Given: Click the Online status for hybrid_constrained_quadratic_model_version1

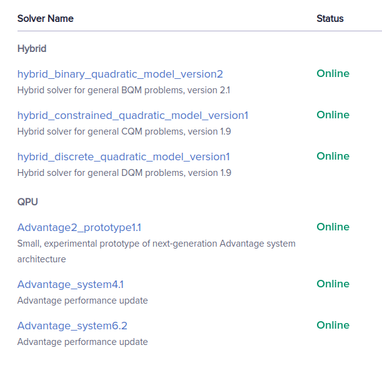Looking at the screenshot, I should pyautogui.click(x=333, y=115).
